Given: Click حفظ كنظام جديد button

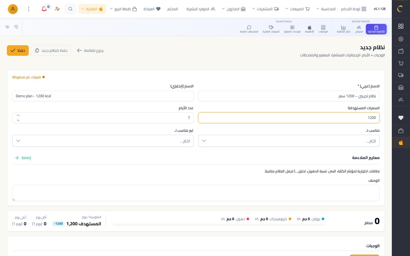Looking at the screenshot, I should tap(51, 51).
